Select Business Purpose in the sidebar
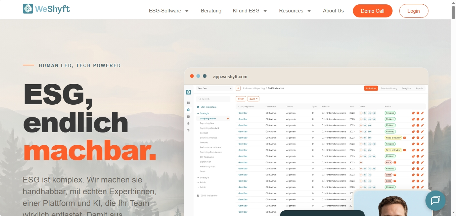The height and width of the screenshot is (216, 456). tap(209, 138)
